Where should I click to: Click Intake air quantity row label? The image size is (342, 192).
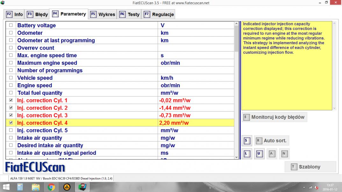39,138
